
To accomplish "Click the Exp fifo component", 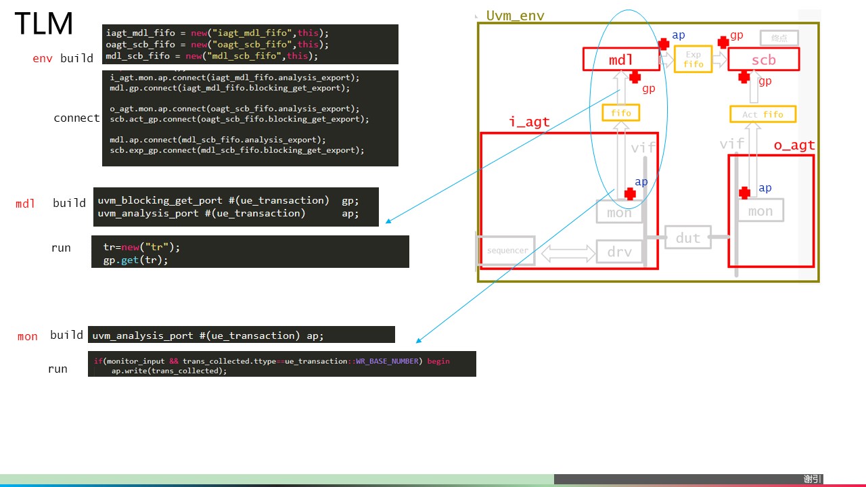I will (692, 58).
